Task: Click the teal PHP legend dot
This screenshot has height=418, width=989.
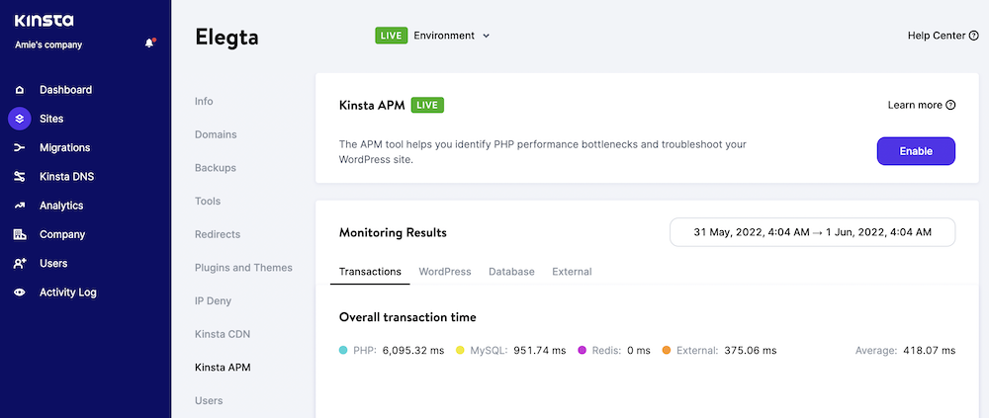Action: tap(343, 350)
